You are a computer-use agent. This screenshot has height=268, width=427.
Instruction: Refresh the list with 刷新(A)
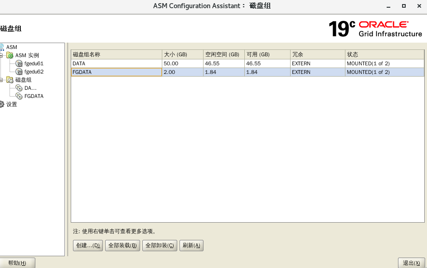pos(191,245)
